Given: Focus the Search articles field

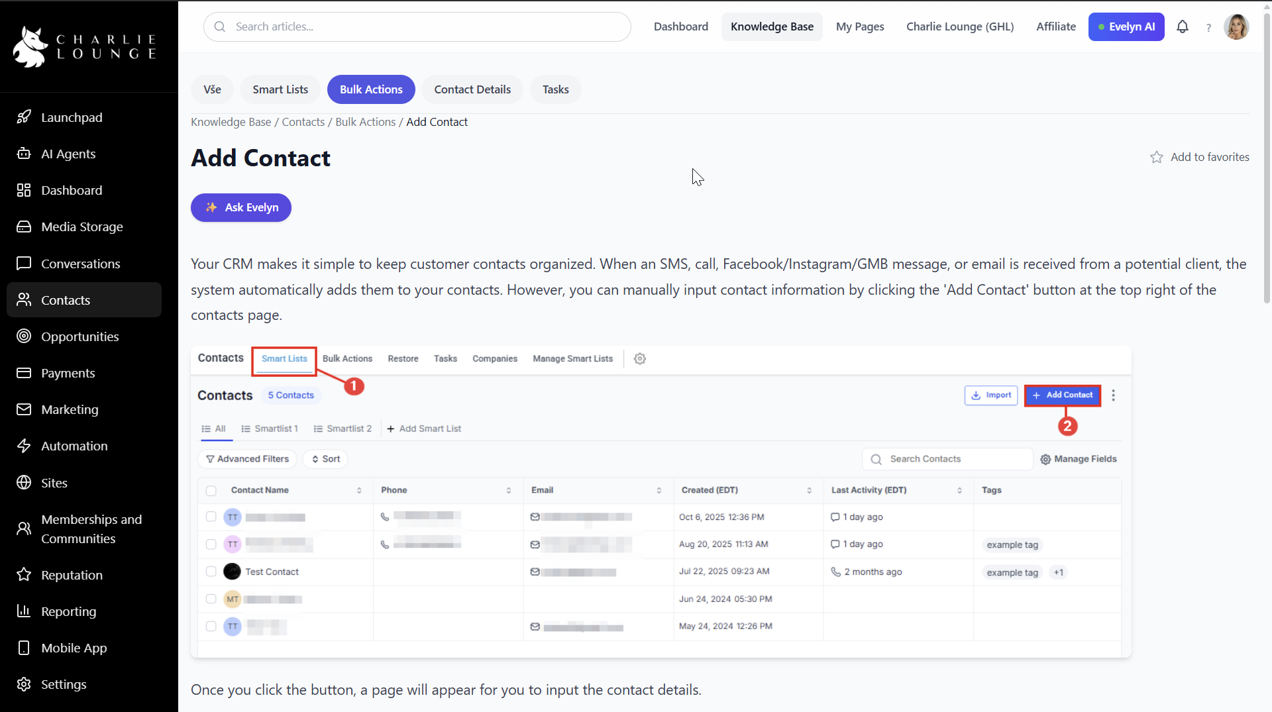Looking at the screenshot, I should tap(417, 26).
